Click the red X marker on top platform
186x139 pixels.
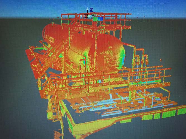86,16
